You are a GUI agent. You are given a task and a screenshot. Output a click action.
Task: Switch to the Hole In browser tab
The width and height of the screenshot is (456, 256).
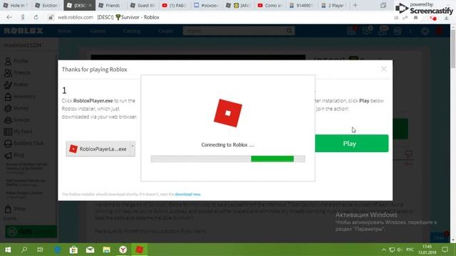(x=16, y=5)
